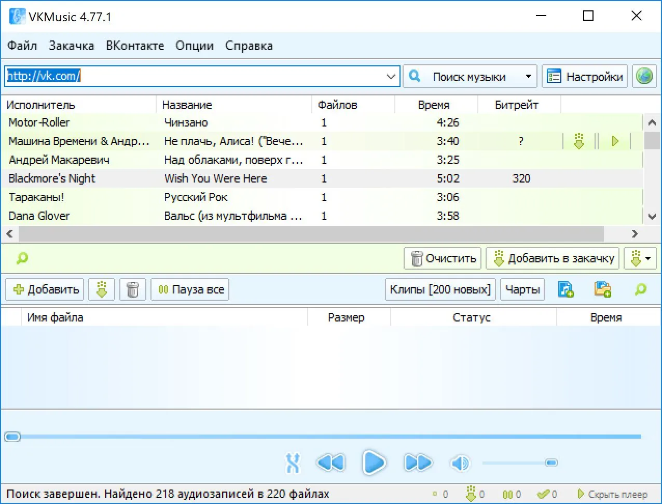This screenshot has height=504, width=662.
Task: Sort by Битрейт column header
Action: (x=519, y=105)
